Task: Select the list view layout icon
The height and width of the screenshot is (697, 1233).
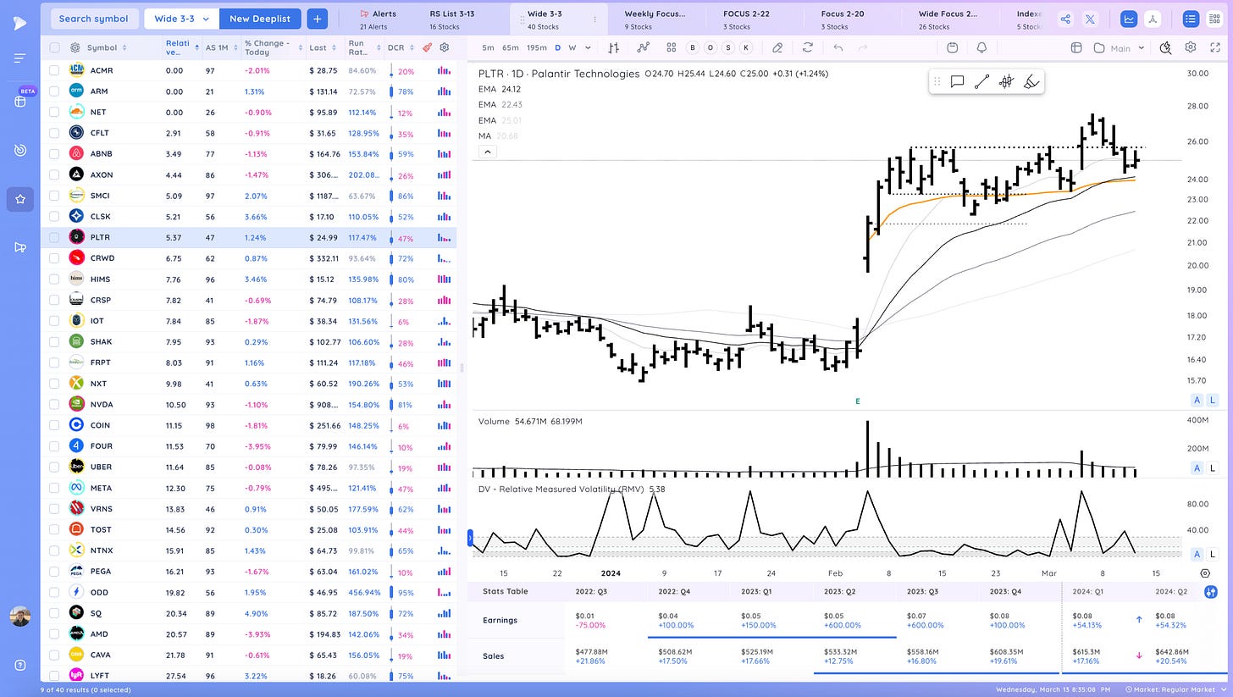Action: click(x=1191, y=19)
